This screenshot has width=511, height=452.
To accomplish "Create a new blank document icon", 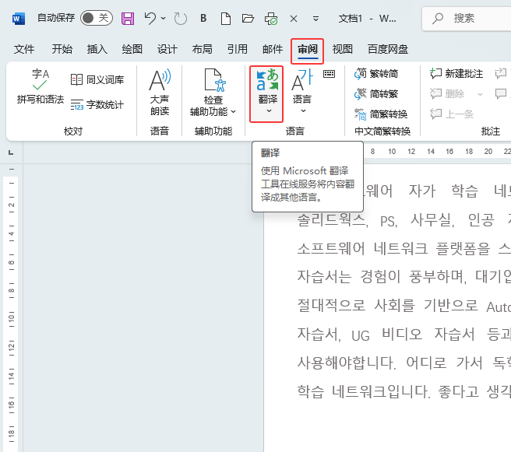I will click(x=226, y=19).
